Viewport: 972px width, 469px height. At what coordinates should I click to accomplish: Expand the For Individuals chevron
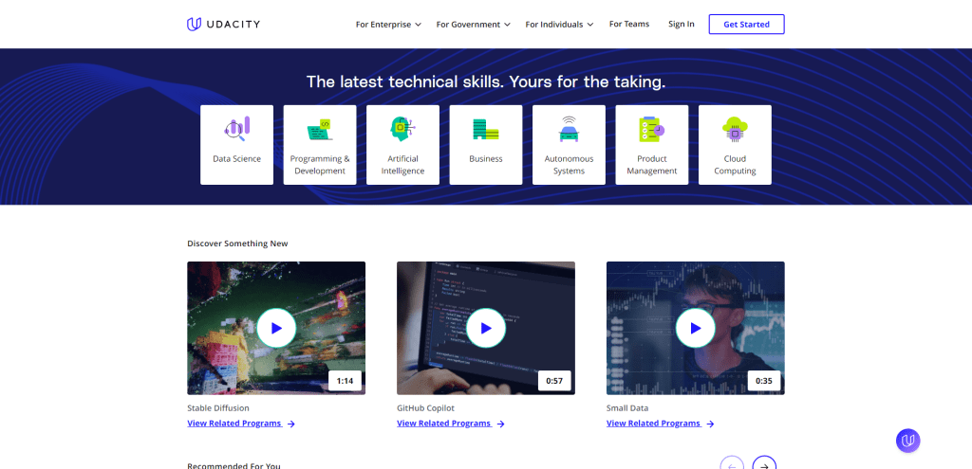coord(590,25)
